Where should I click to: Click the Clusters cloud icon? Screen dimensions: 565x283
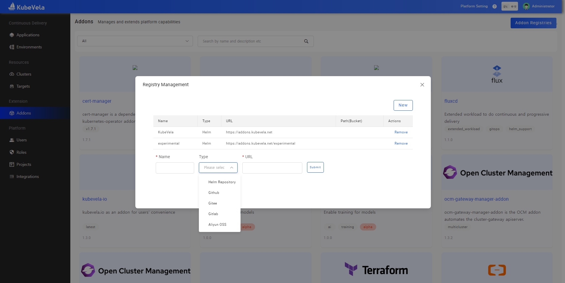point(12,74)
